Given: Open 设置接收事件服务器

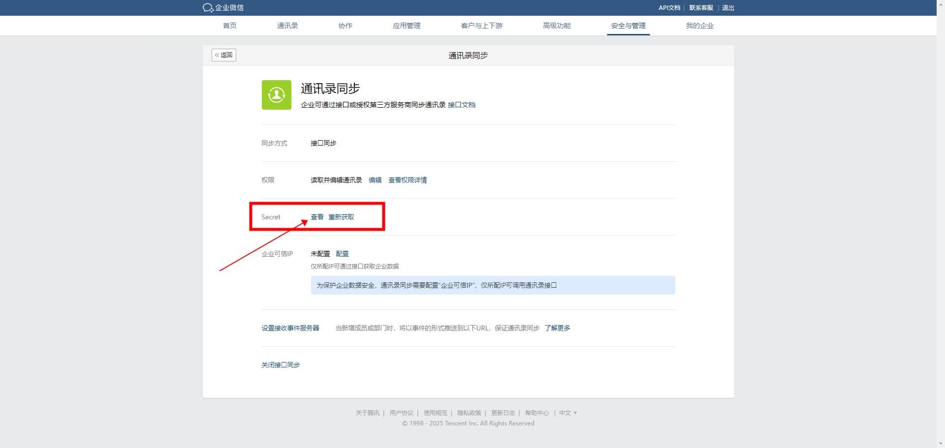Looking at the screenshot, I should pyautogui.click(x=290, y=328).
